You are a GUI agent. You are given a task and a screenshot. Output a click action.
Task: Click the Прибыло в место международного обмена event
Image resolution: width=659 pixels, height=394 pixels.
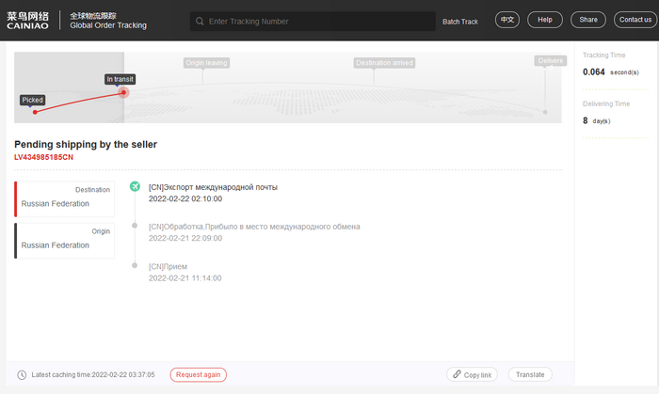pos(254,227)
